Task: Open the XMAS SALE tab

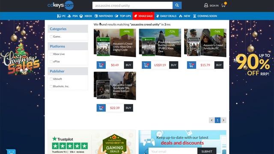Action: tap(143, 16)
